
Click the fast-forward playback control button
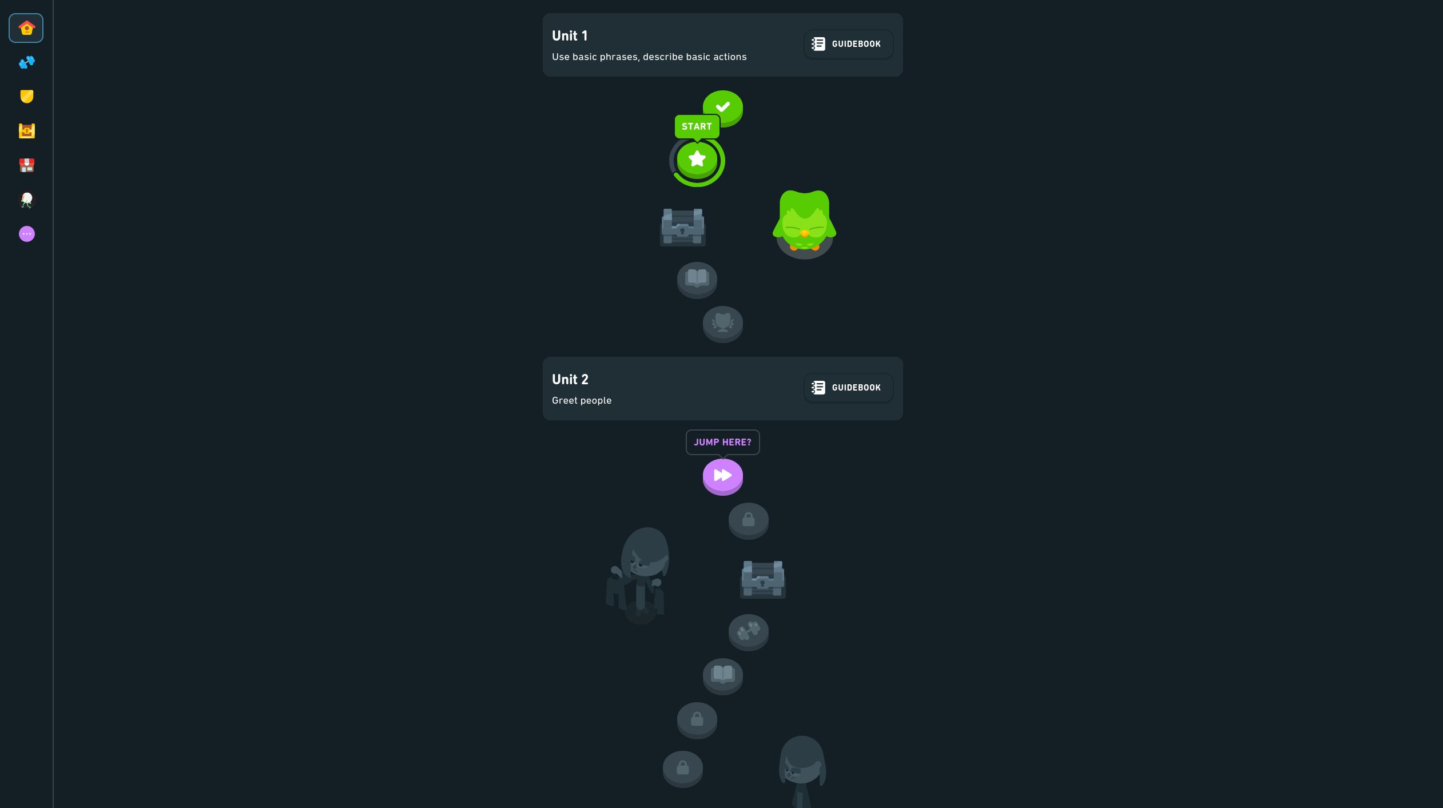click(722, 476)
